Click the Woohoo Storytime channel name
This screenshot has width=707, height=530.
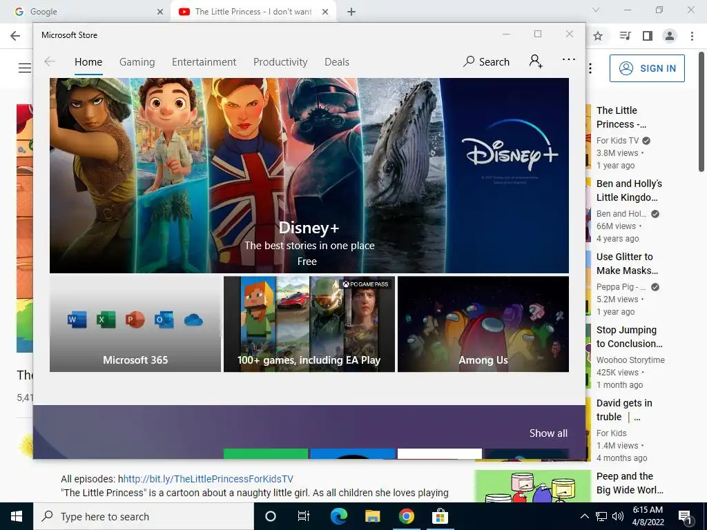(x=630, y=360)
